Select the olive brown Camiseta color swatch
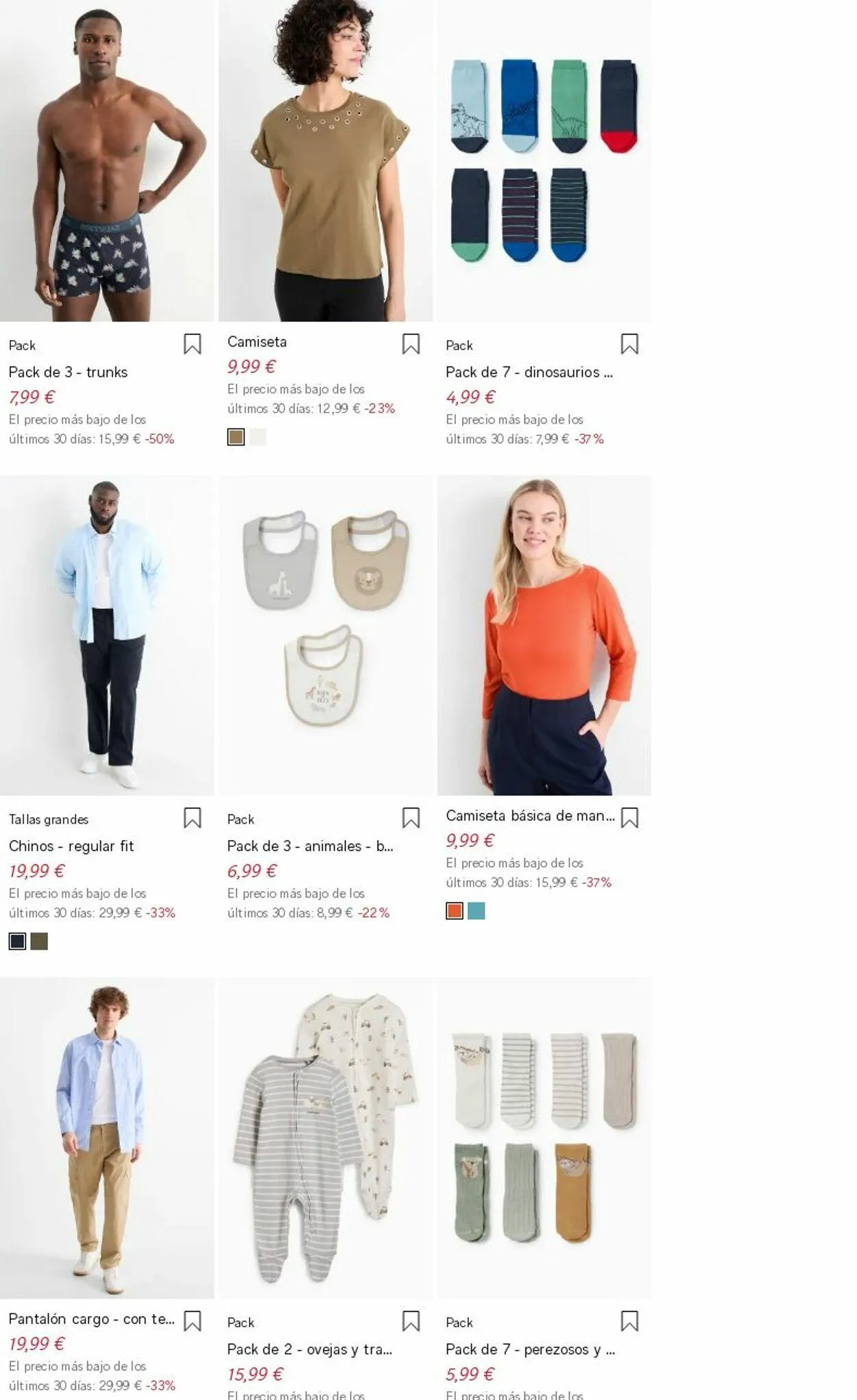The height and width of the screenshot is (1400, 857). [x=236, y=437]
